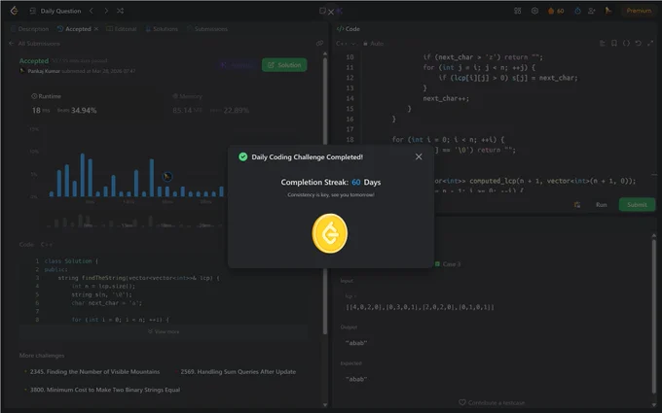Click the format code icon in editor toolbar
This screenshot has width=662, height=413.
point(603,44)
